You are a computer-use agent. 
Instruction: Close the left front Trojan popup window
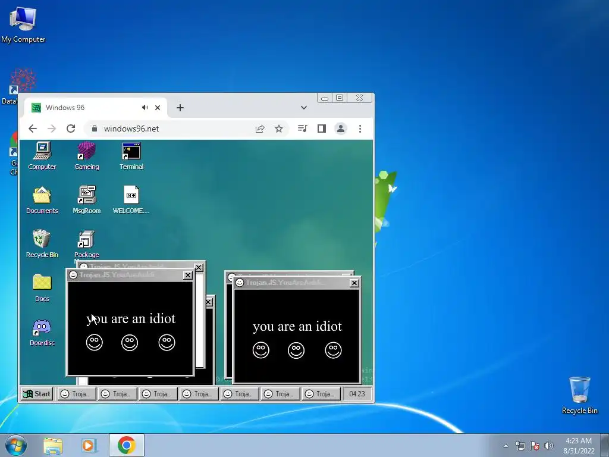coord(187,275)
